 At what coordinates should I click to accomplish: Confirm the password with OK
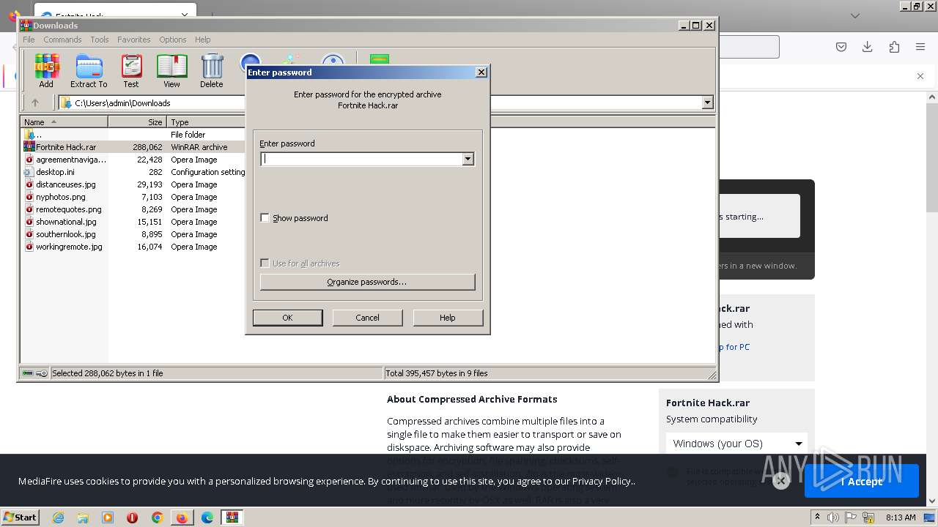pos(287,318)
